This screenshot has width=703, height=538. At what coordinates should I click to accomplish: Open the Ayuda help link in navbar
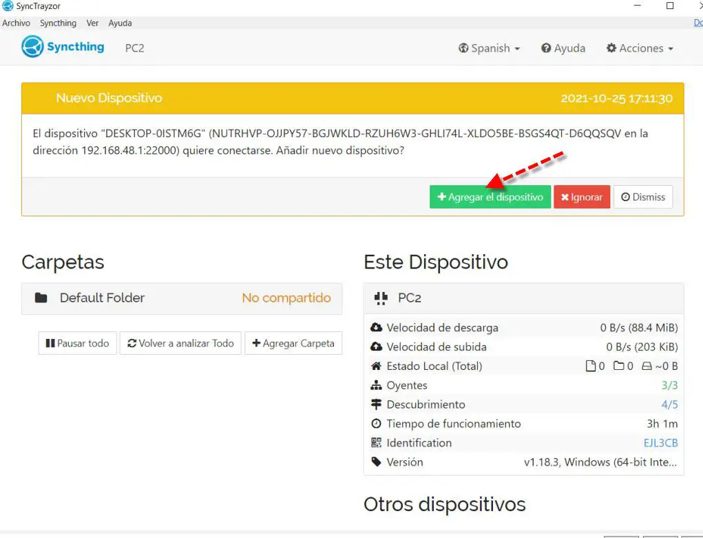563,48
